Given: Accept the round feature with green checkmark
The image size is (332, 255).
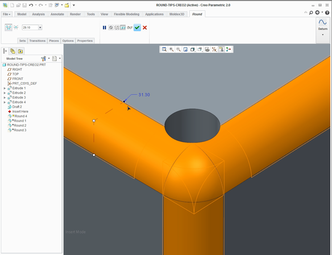Looking at the screenshot, I should (x=137, y=27).
